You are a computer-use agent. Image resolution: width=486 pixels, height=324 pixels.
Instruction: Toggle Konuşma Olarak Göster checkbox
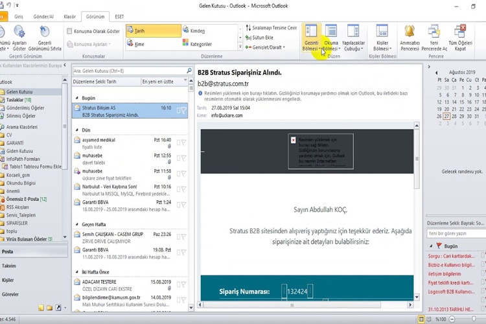pos(70,31)
